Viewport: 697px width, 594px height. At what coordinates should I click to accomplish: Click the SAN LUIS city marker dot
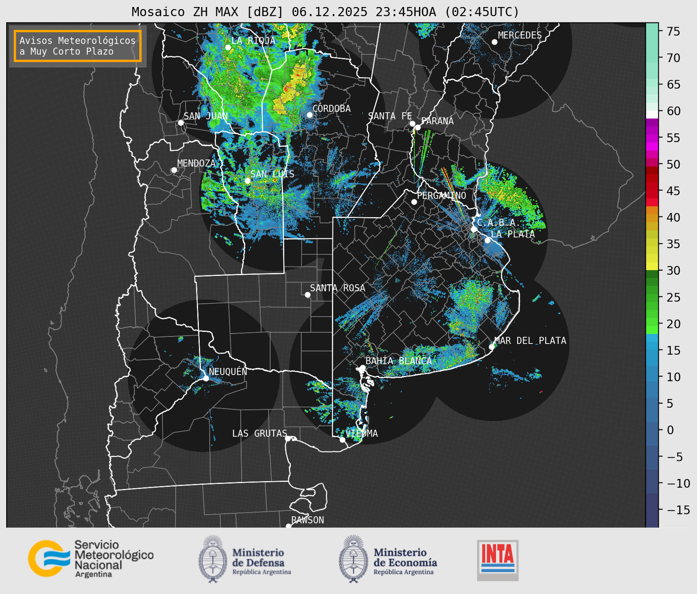[247, 181]
